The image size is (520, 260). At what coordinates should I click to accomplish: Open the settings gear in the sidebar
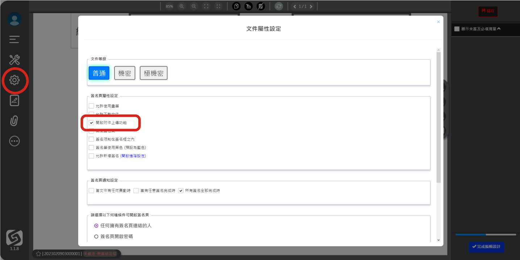point(14,80)
